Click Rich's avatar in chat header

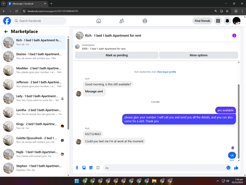tap(80, 36)
